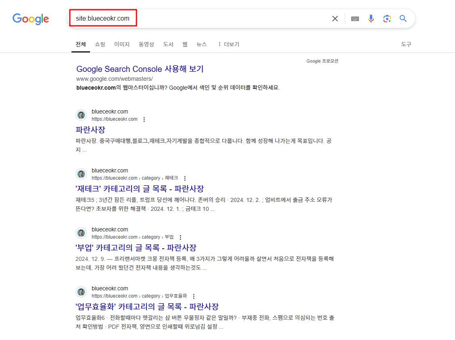
Task: Click the Google logo
Action: coord(31,19)
